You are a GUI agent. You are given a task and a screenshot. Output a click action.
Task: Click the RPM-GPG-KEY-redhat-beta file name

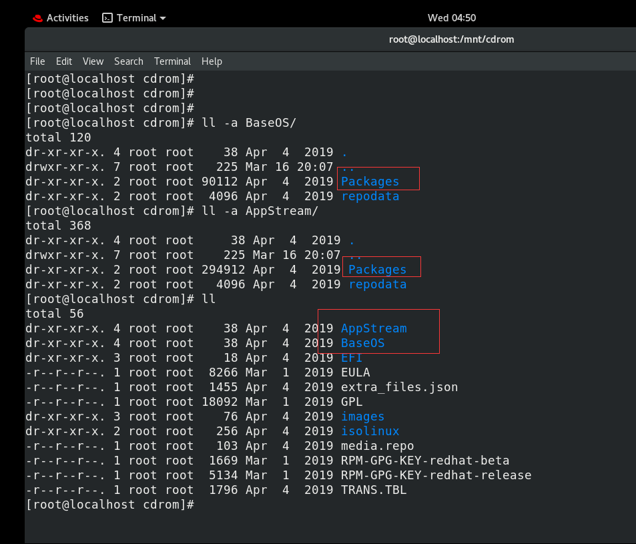click(x=425, y=461)
